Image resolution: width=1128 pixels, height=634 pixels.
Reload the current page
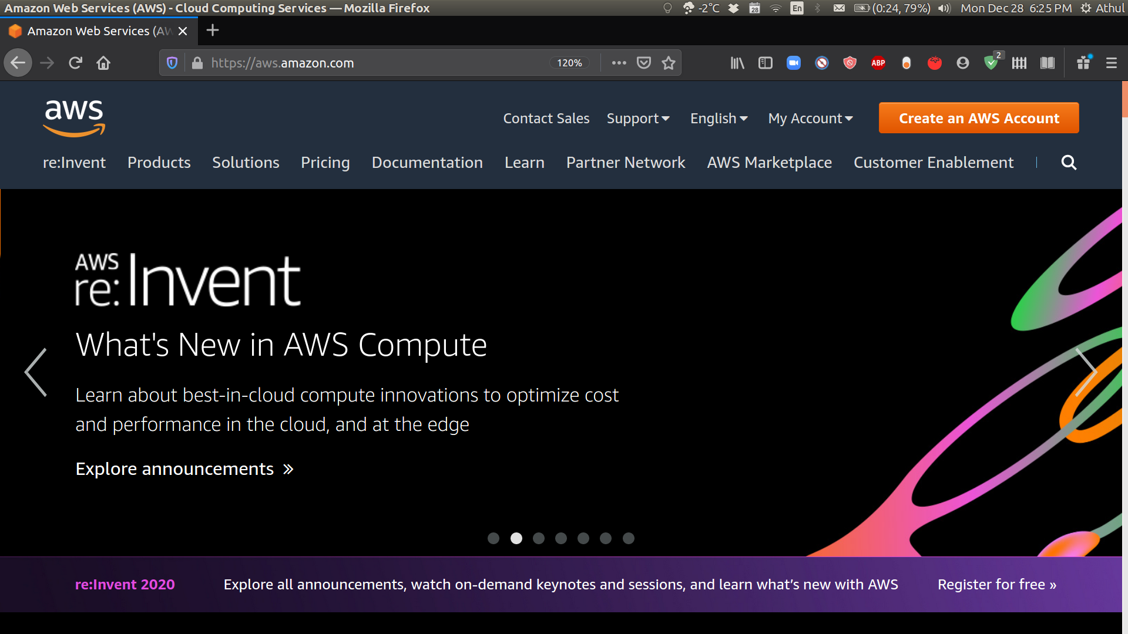75,63
